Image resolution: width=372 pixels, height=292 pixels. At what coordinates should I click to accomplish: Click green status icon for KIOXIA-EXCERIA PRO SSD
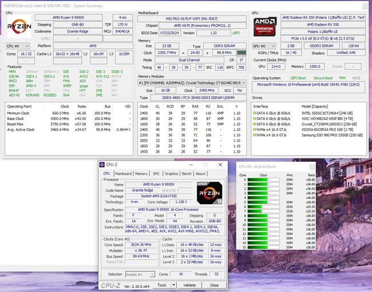point(254,130)
